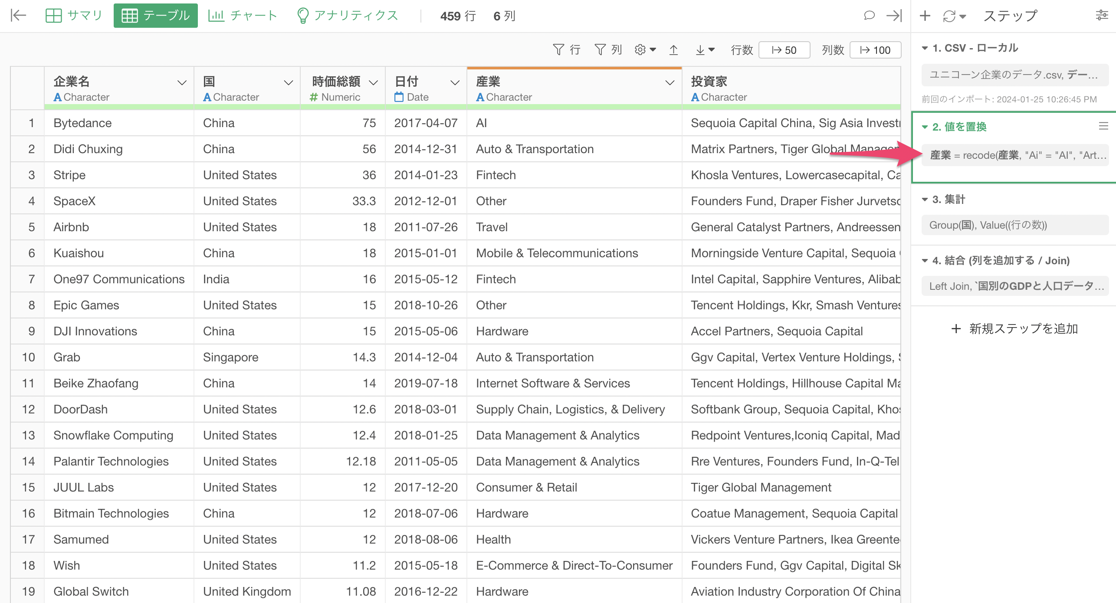The width and height of the screenshot is (1116, 603).
Task: Collapse step 3 集計
Action: (925, 200)
